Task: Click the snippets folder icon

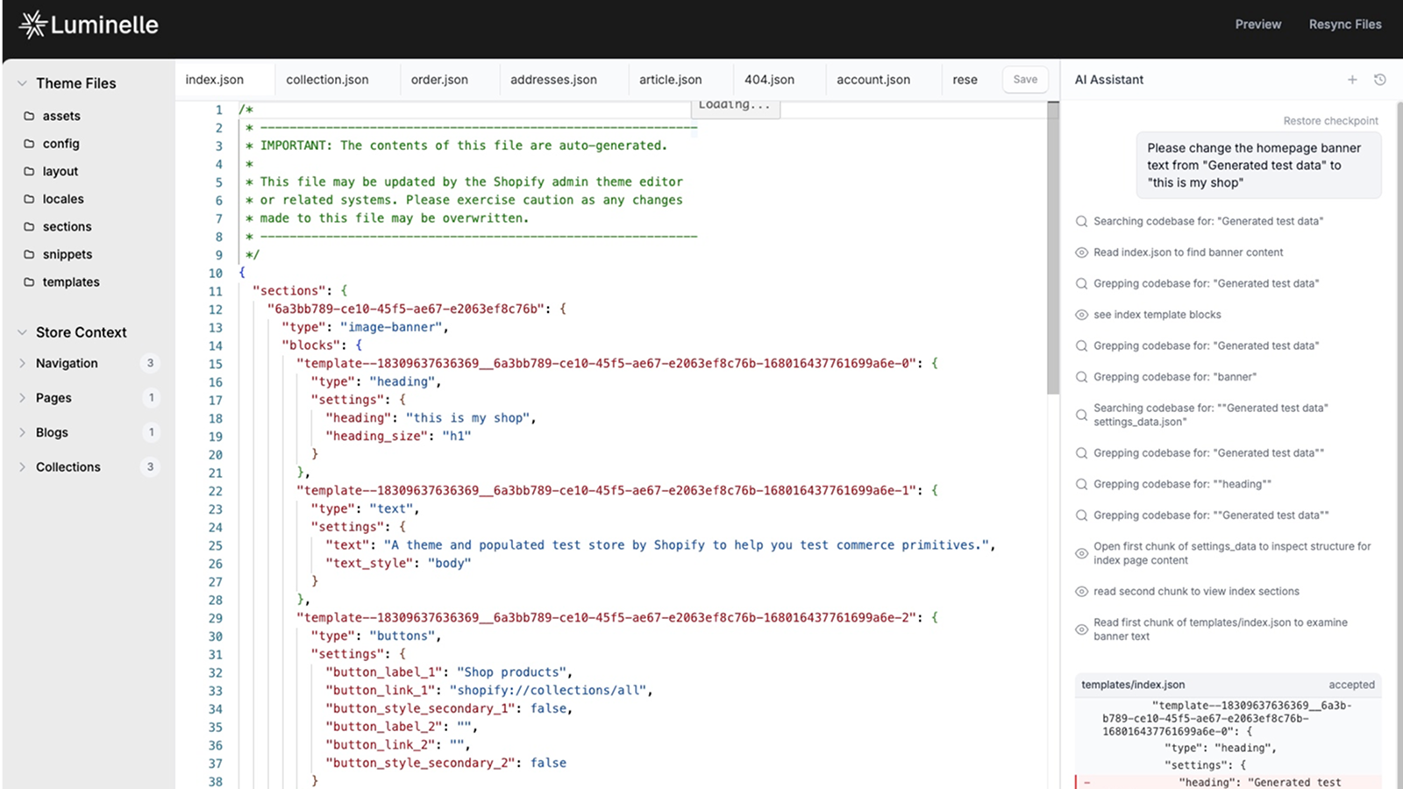Action: (27, 254)
